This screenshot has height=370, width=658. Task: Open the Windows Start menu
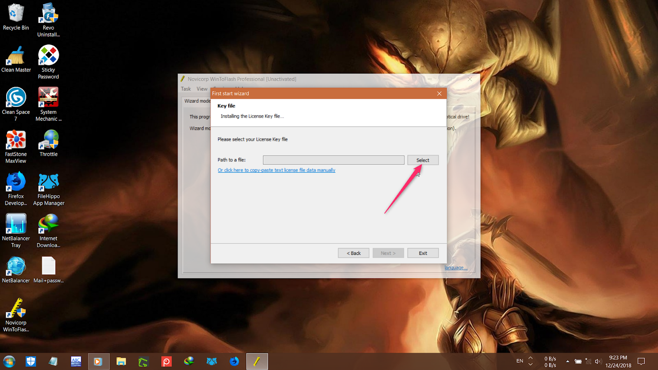point(9,361)
